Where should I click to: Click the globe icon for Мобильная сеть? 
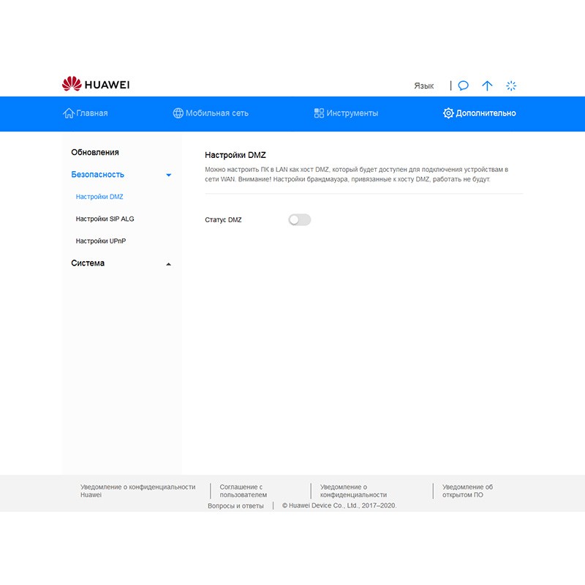tap(178, 113)
